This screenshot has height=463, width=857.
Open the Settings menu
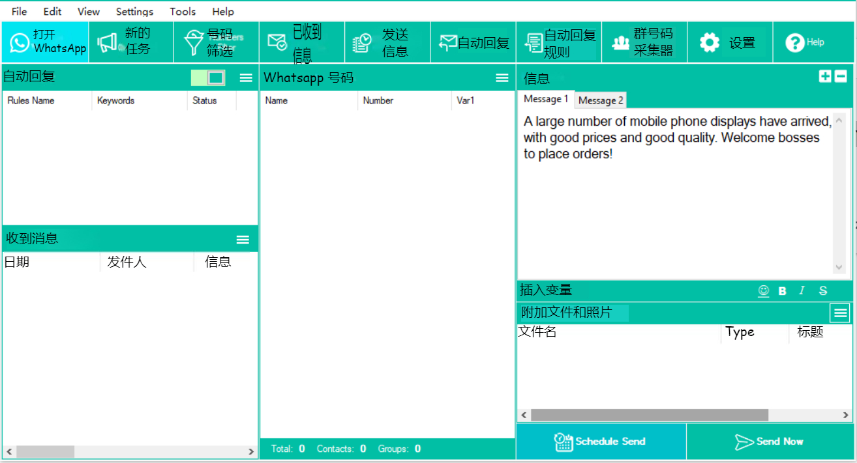tap(134, 12)
